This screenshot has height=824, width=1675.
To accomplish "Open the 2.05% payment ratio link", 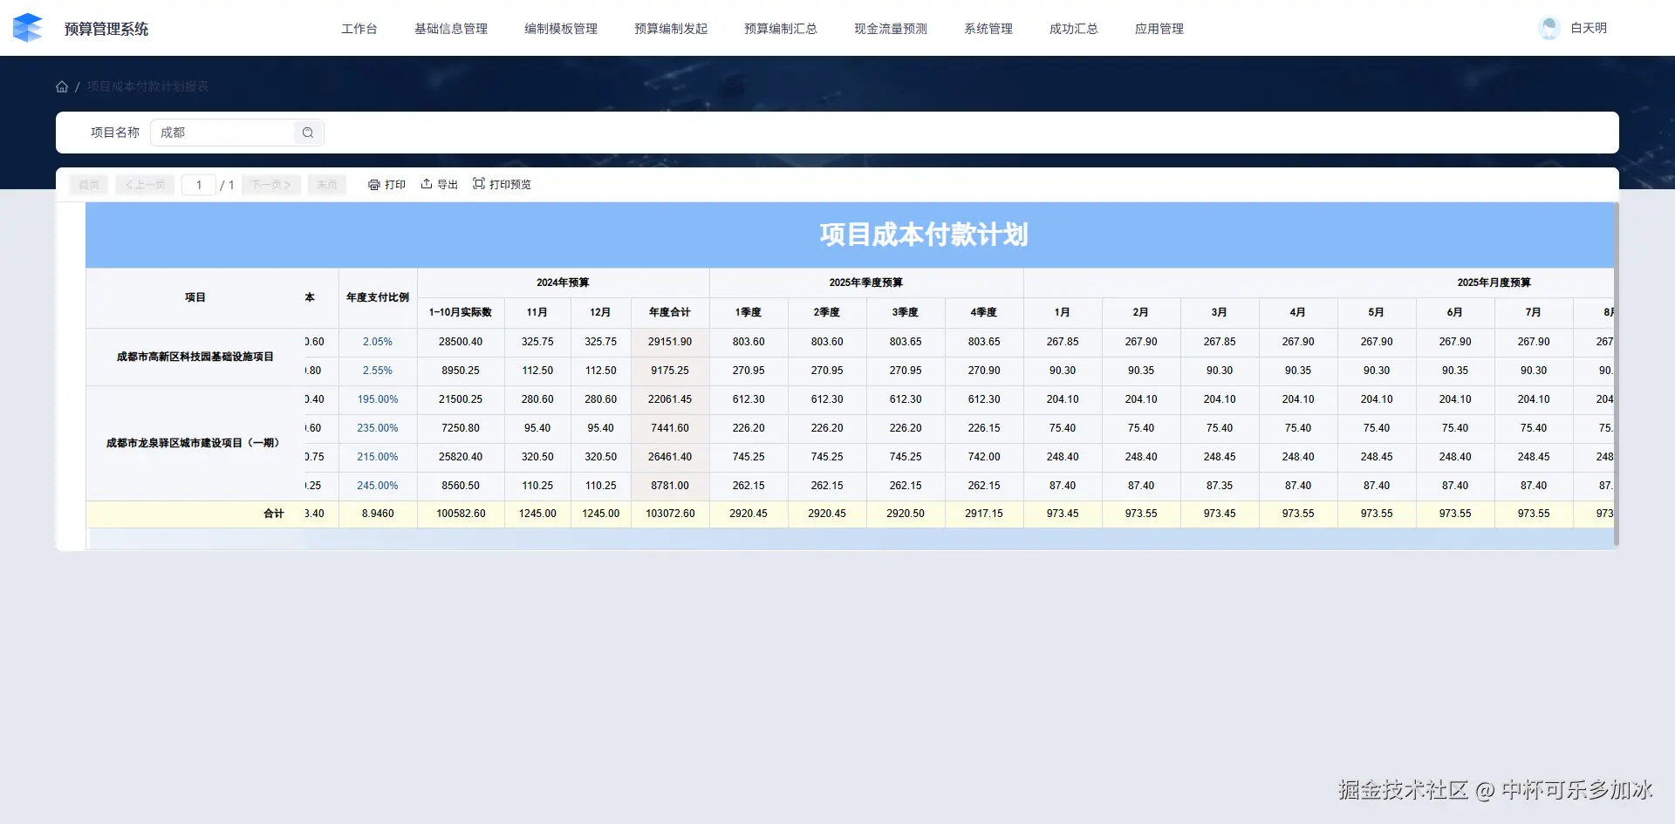I will 378,342.
